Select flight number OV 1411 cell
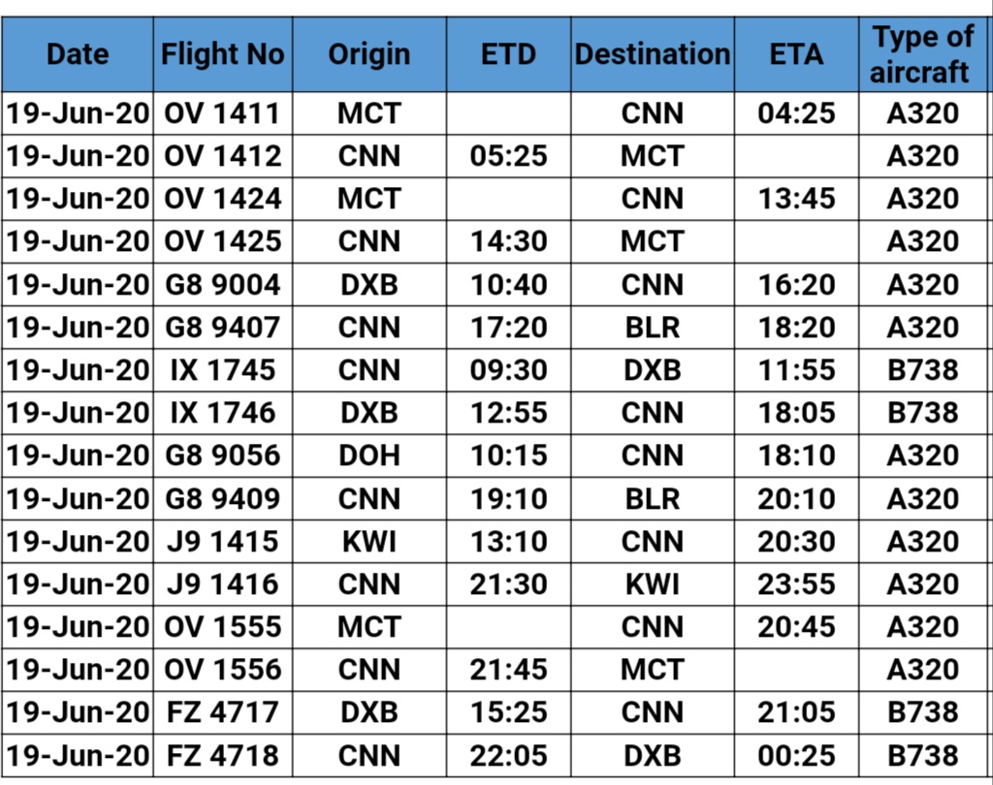The width and height of the screenshot is (993, 785). coord(223,113)
